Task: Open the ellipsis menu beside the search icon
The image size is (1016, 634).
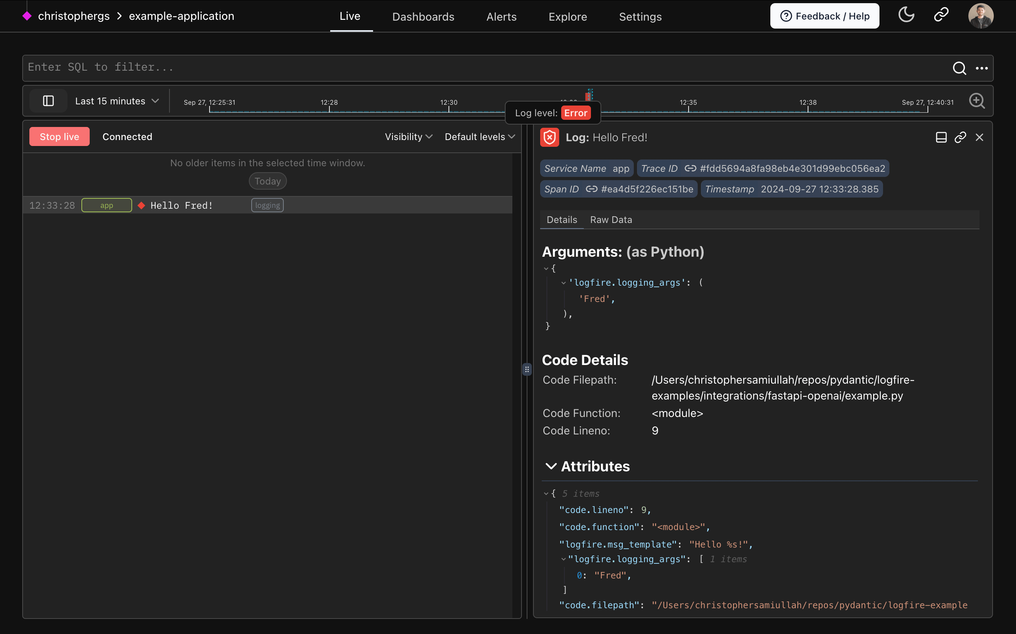Action: tap(982, 68)
